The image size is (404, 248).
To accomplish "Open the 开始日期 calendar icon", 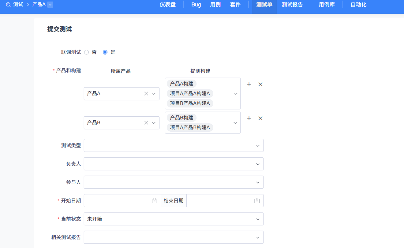I will [155, 201].
